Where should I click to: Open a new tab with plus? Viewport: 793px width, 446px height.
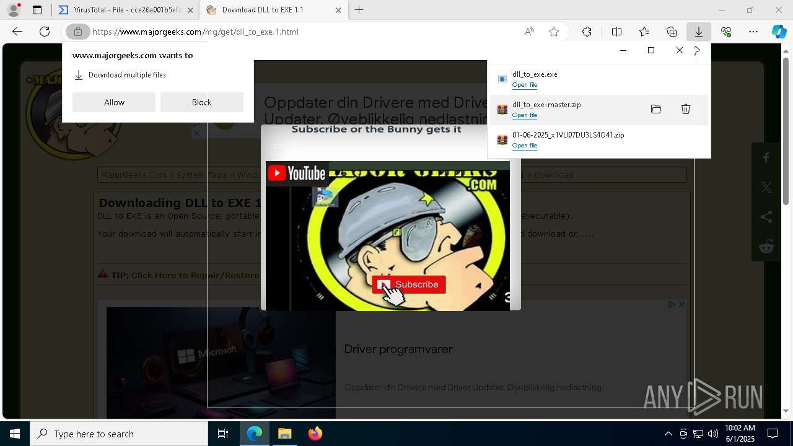(359, 10)
